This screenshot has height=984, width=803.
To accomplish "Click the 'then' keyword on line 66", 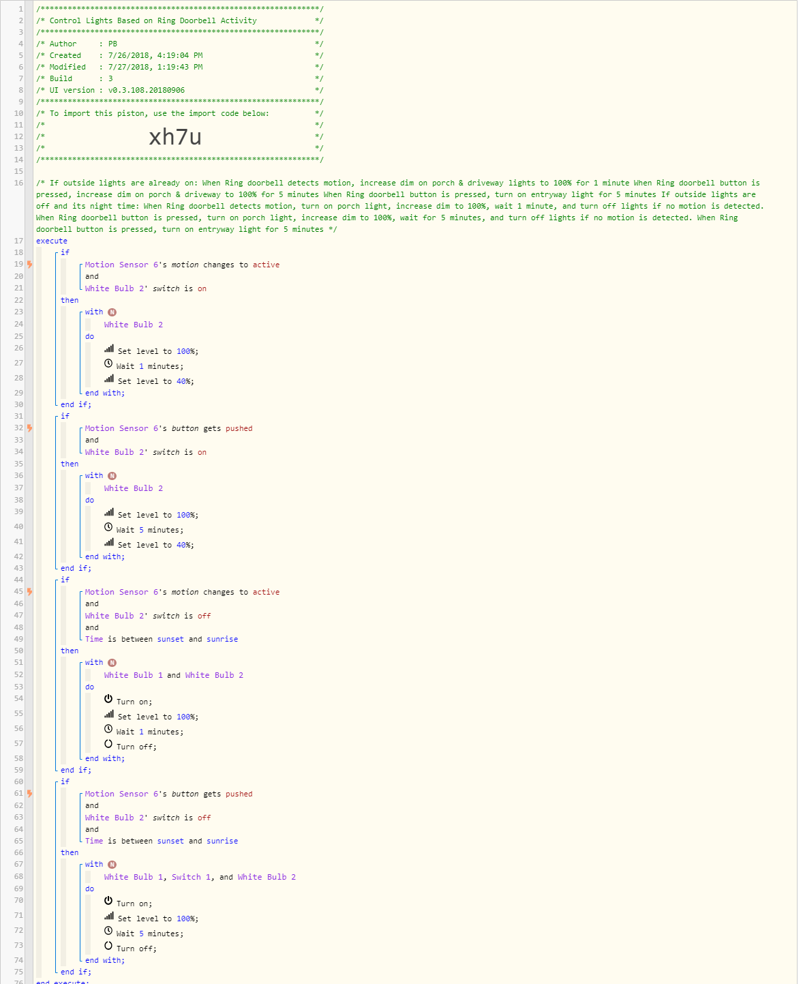I will [70, 852].
